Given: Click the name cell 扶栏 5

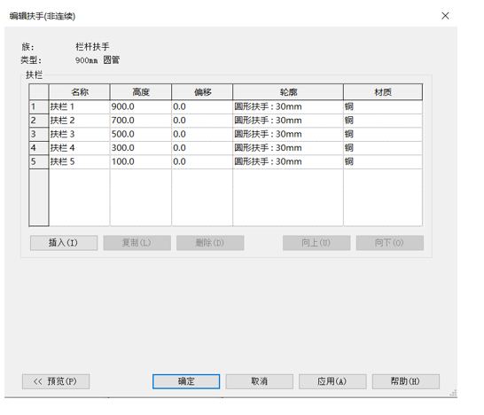Looking at the screenshot, I should 79,161.
